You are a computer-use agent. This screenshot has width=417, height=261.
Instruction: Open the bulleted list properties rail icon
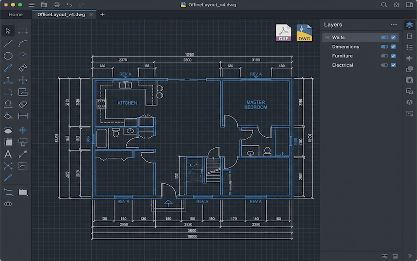coord(410,47)
